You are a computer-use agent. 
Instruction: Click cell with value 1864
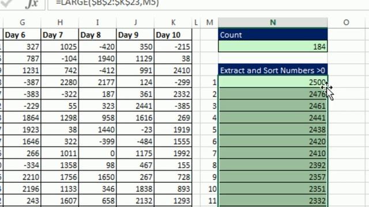click(x=22, y=118)
